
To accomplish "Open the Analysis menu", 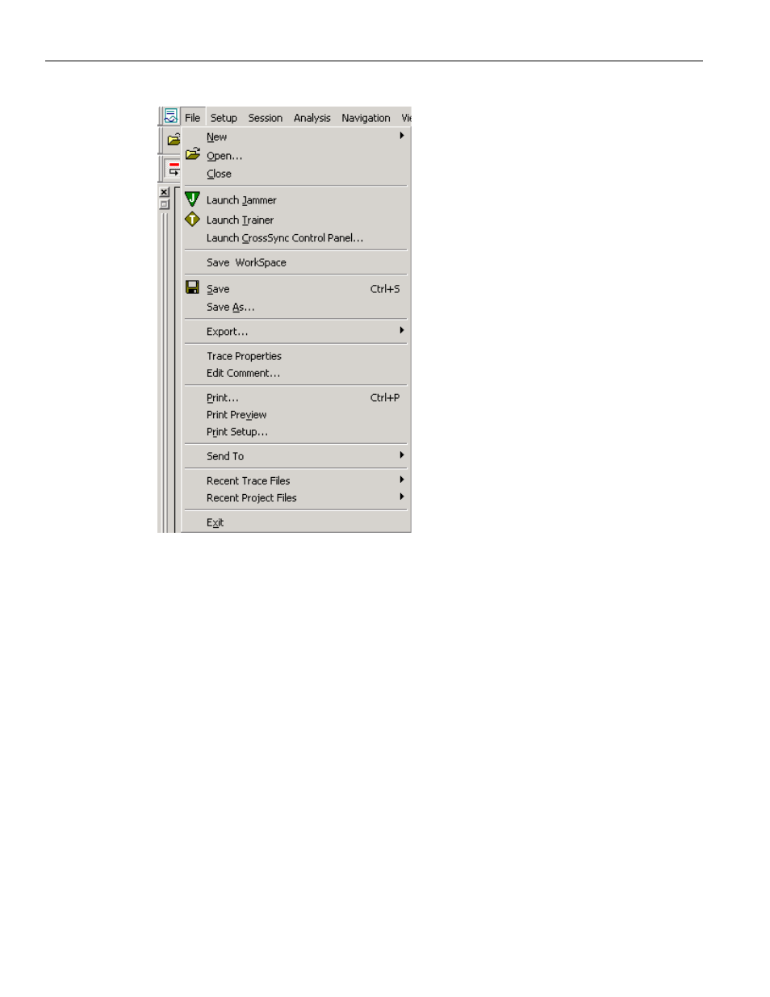I will click(312, 118).
